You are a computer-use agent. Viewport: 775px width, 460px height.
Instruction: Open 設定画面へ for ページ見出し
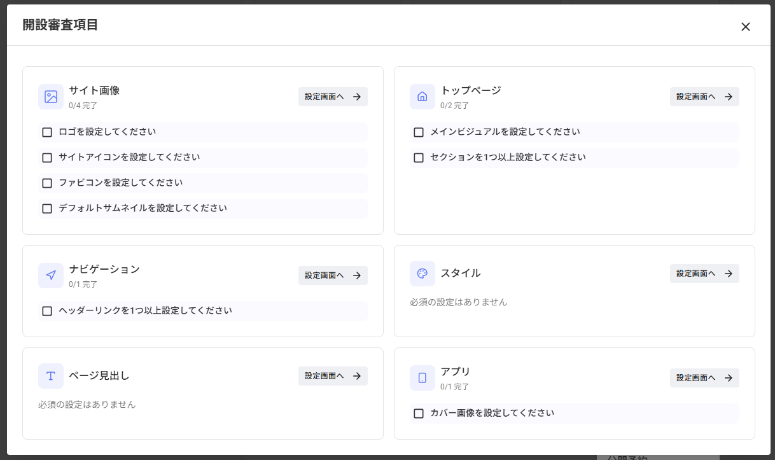[333, 376]
